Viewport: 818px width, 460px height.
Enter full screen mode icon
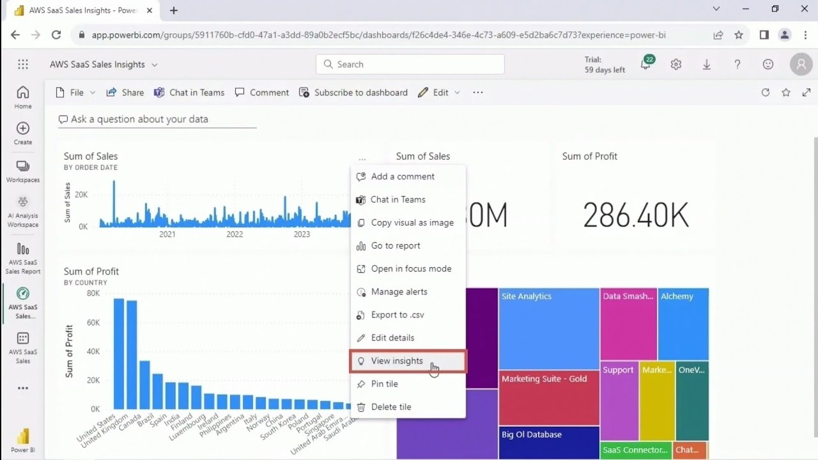[806, 93]
